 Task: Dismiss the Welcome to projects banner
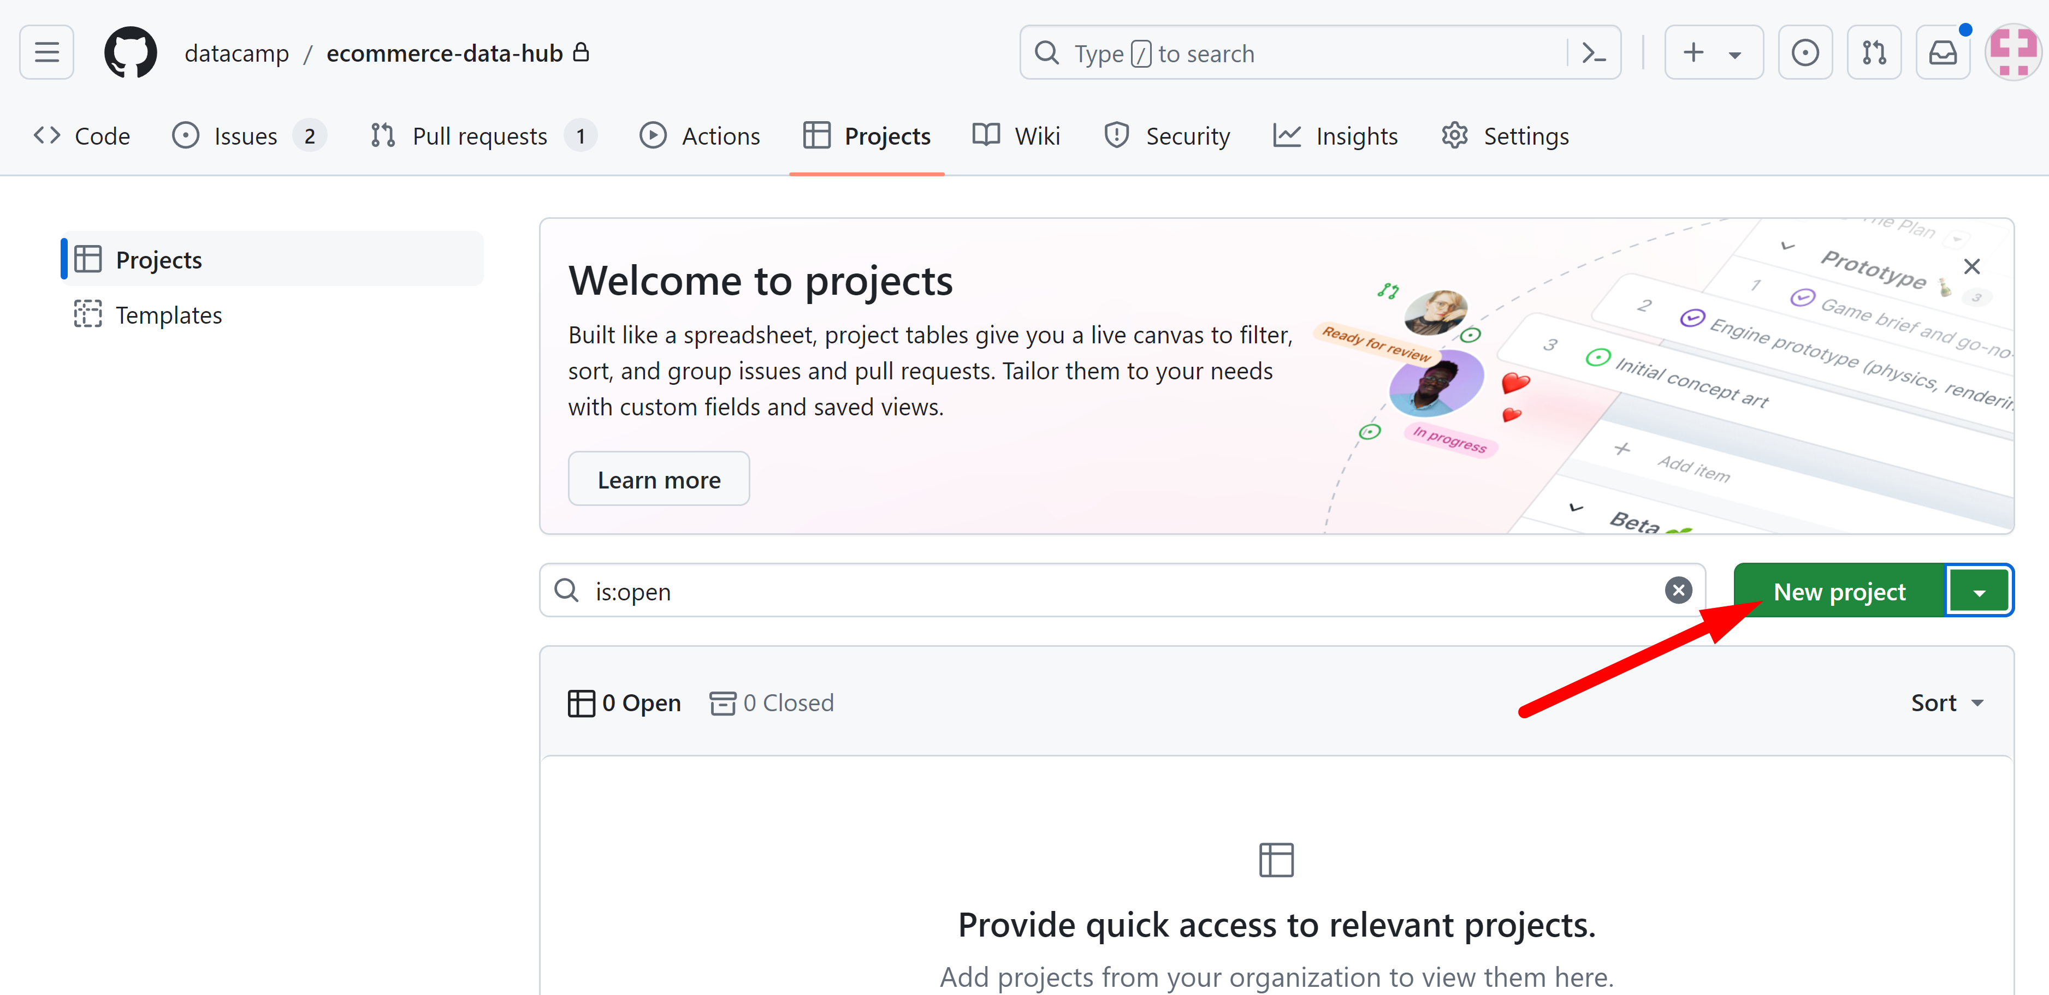click(1972, 266)
